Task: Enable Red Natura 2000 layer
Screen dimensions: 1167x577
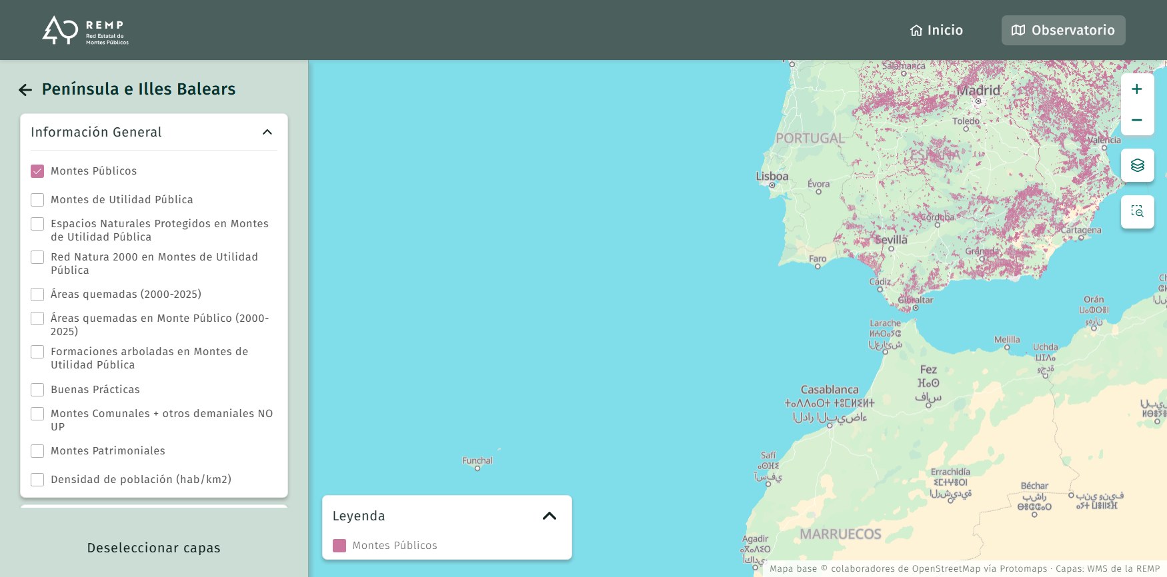Action: [x=37, y=257]
